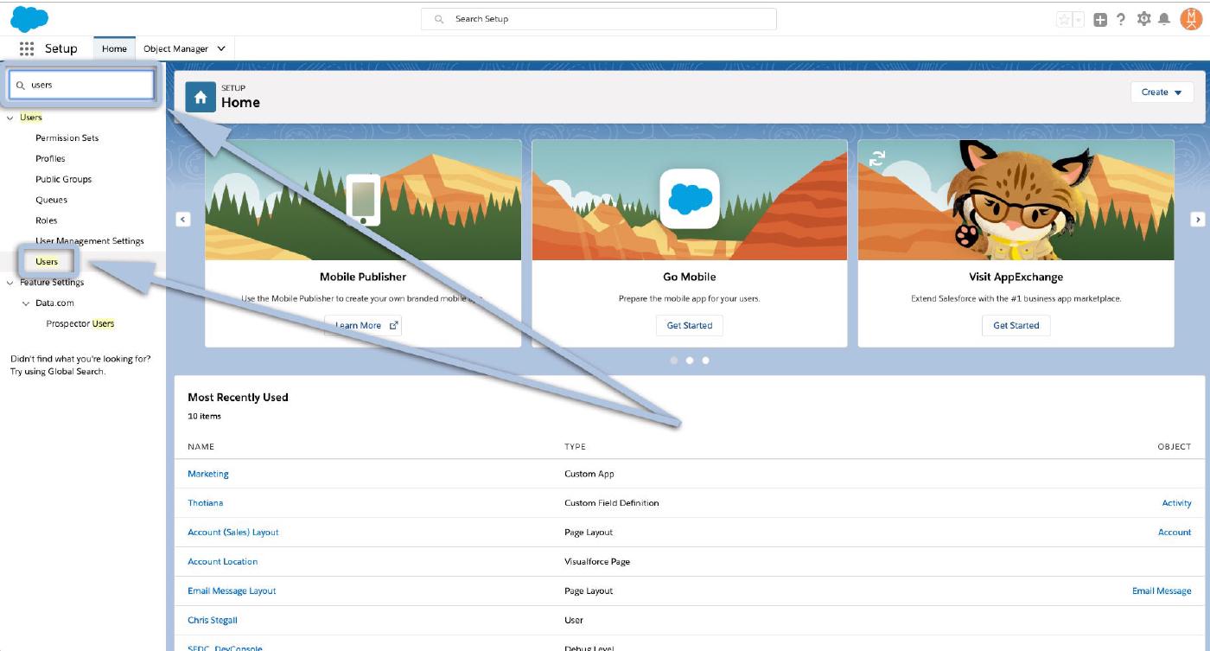1210x651 pixels.
Task: Advance to the next carousel slide
Action: pyautogui.click(x=1197, y=220)
